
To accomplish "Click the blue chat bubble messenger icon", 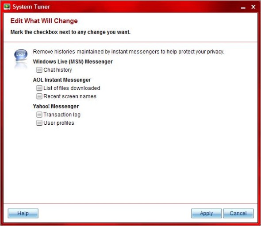I will point(21,55).
